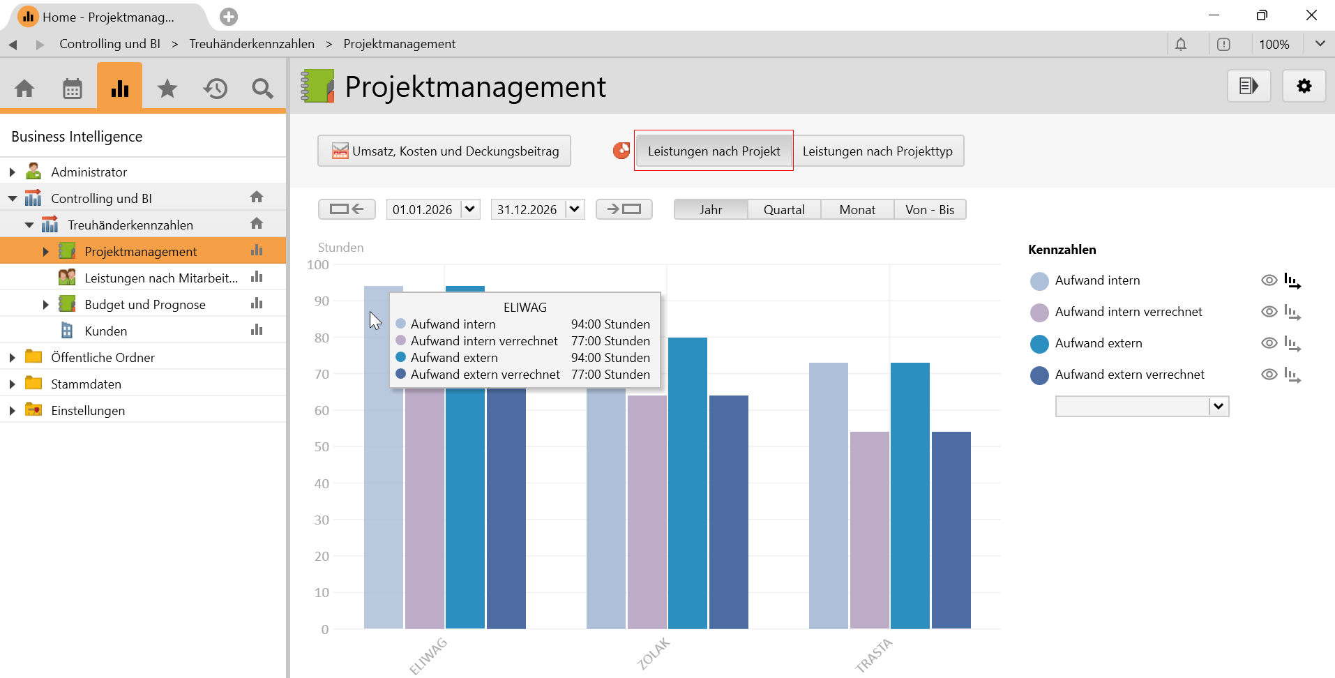1335x678 pixels.
Task: Click the Aufwand extern color swatch
Action: click(1039, 344)
